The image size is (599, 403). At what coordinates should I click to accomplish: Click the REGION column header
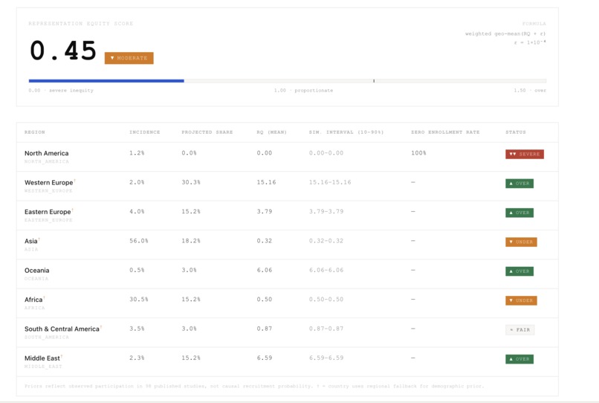pyautogui.click(x=35, y=132)
